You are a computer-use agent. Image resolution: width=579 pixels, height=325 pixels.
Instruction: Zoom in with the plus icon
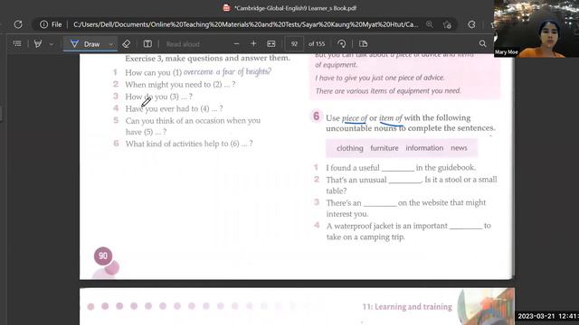(x=253, y=44)
